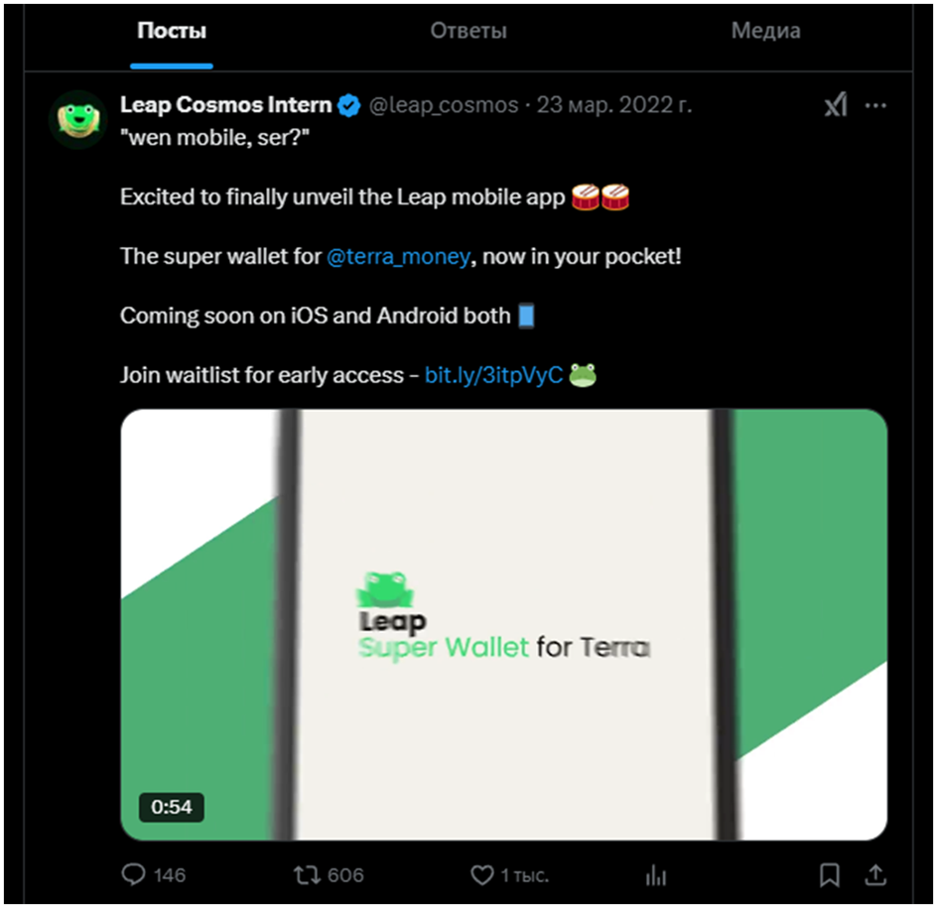Open the @terra_money mention link

(x=398, y=256)
